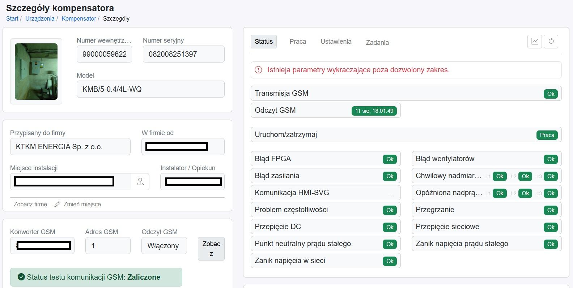Open the Ustawienia tab

click(336, 42)
